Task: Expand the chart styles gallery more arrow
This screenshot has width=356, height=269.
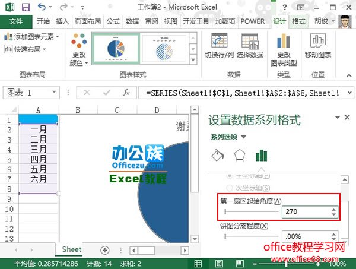Action: pyautogui.click(x=193, y=59)
